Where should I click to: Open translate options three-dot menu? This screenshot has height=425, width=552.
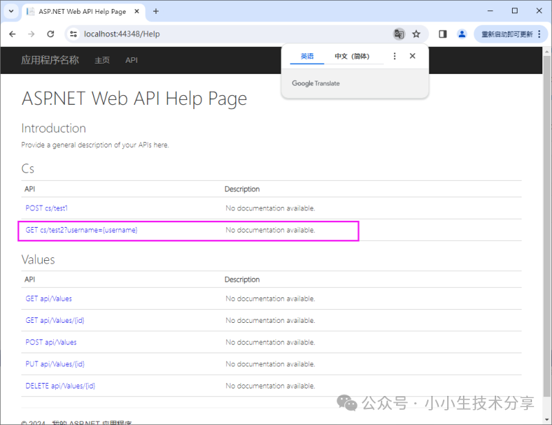(x=395, y=57)
